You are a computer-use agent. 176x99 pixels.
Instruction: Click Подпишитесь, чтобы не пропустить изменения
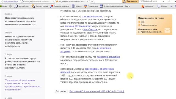[150, 31]
